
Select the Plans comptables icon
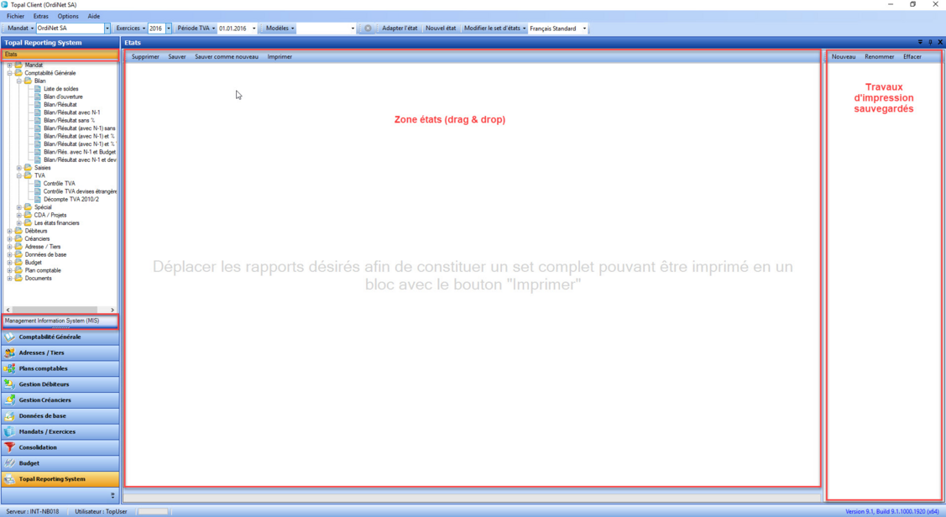10,368
